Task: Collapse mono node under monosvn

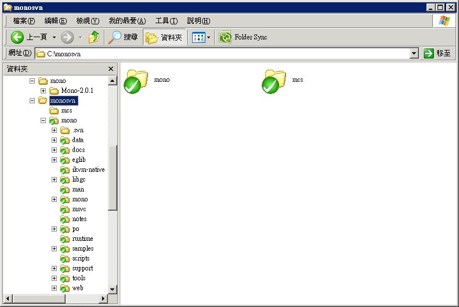Action: click(43, 120)
